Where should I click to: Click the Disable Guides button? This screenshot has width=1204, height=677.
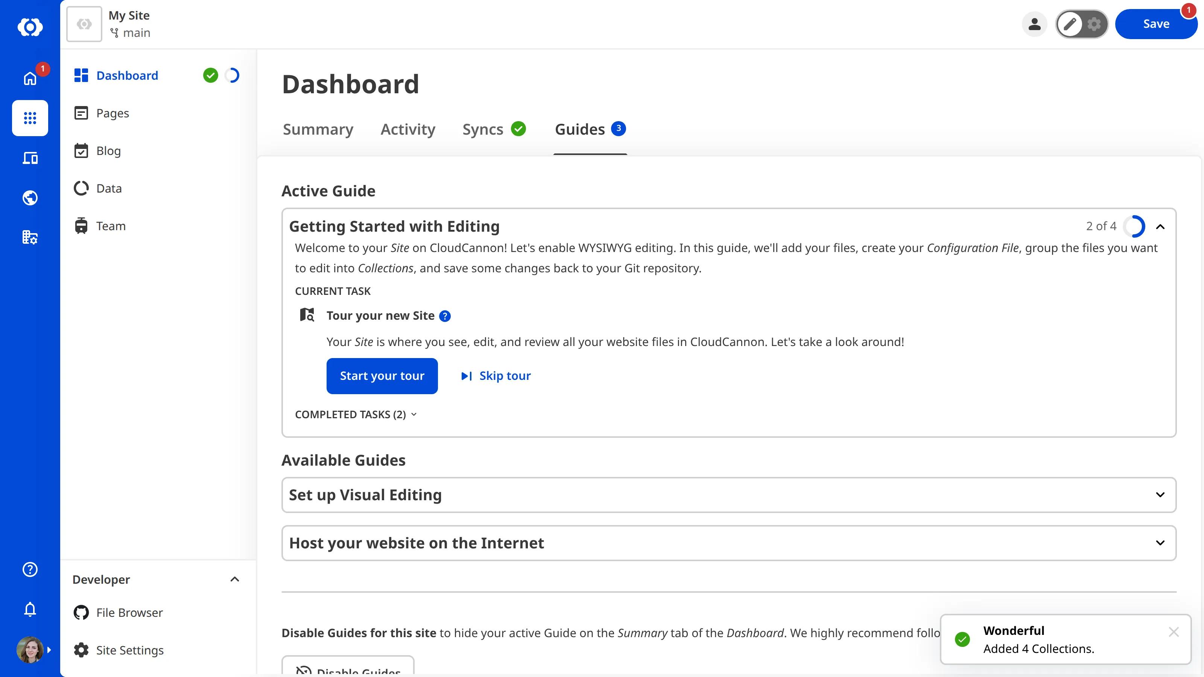[x=348, y=666]
